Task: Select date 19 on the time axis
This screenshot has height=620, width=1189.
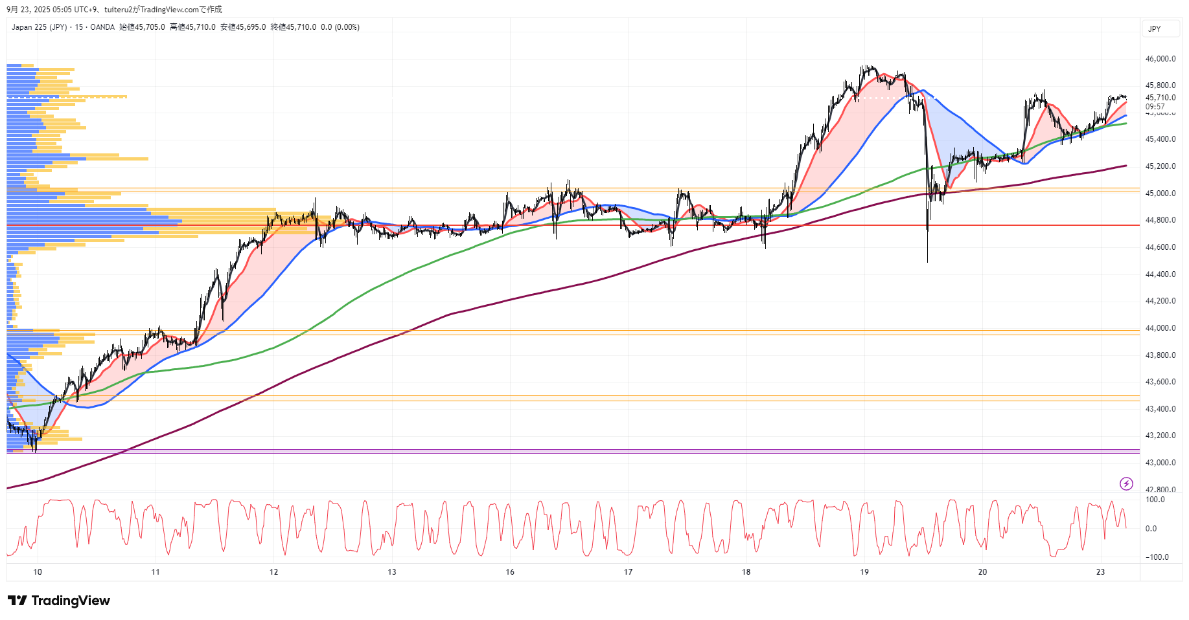Action: tap(864, 572)
